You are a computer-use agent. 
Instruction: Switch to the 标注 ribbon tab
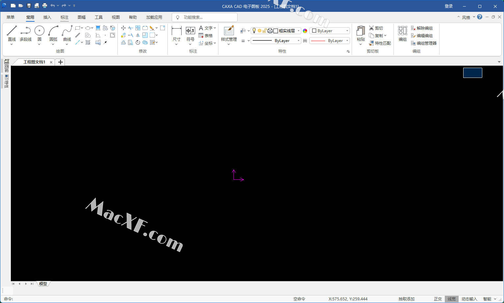click(x=64, y=17)
